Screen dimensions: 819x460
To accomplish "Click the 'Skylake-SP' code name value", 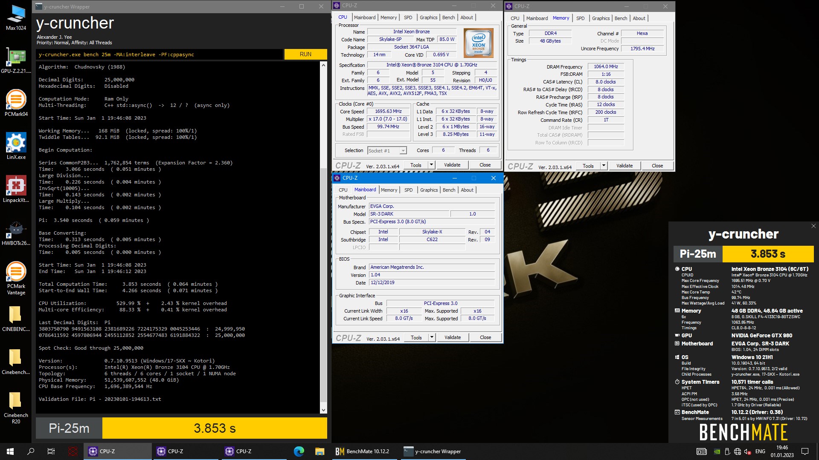I will click(x=390, y=39).
